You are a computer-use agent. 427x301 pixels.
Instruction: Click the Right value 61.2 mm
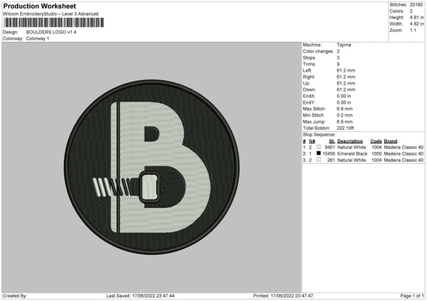(346, 77)
